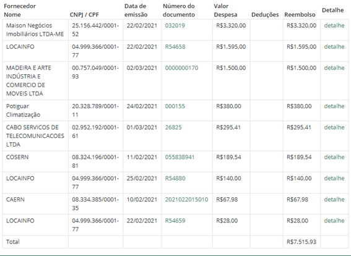Open document 000155 link

tap(175, 106)
